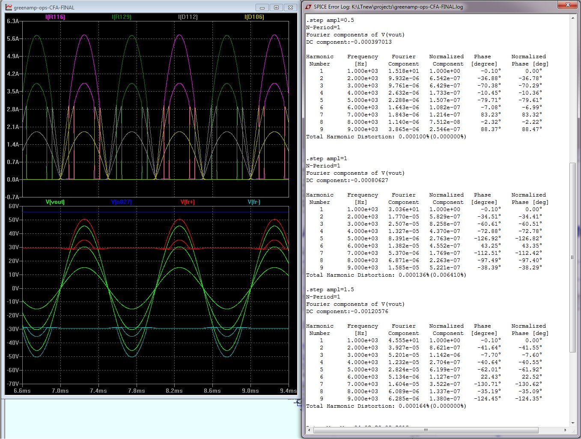Viewport: 581px width, 439px height.
Task: Click the Fourier component value 1.518e+01
Action: pos(404,71)
